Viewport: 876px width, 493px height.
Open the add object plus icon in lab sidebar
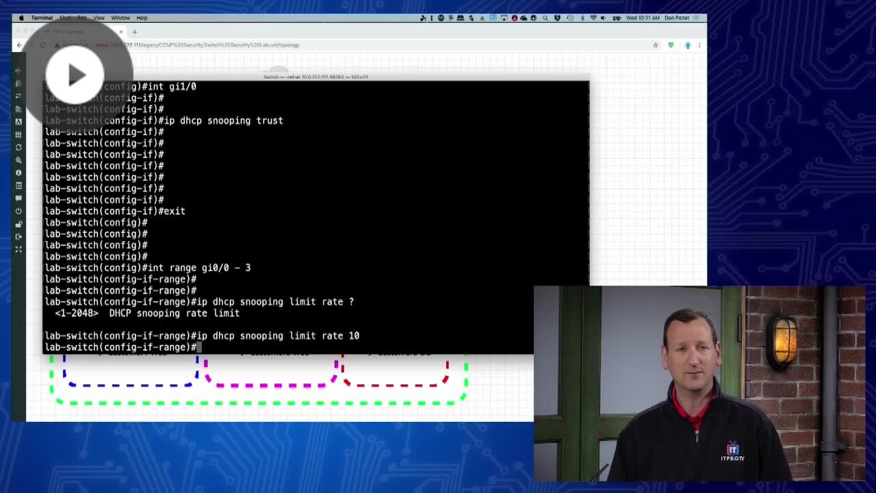18,71
